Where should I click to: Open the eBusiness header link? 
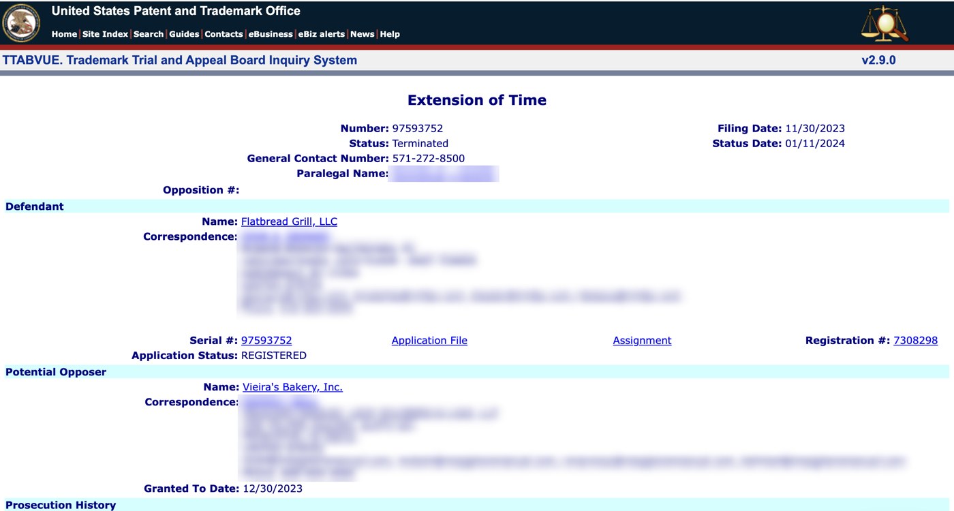pos(271,34)
